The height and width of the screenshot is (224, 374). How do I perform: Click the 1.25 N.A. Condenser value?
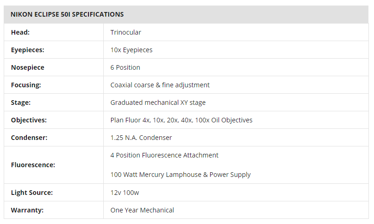(x=141, y=138)
